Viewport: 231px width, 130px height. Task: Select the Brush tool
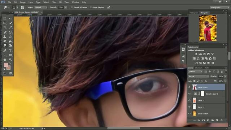[10, 32]
